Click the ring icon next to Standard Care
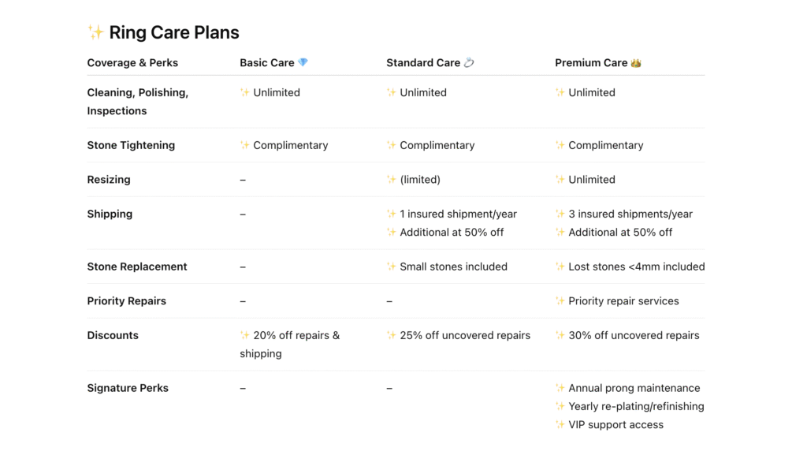 (469, 63)
